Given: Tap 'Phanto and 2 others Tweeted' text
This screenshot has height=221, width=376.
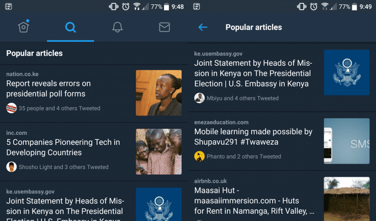Looking at the screenshot, I should click(x=244, y=156).
